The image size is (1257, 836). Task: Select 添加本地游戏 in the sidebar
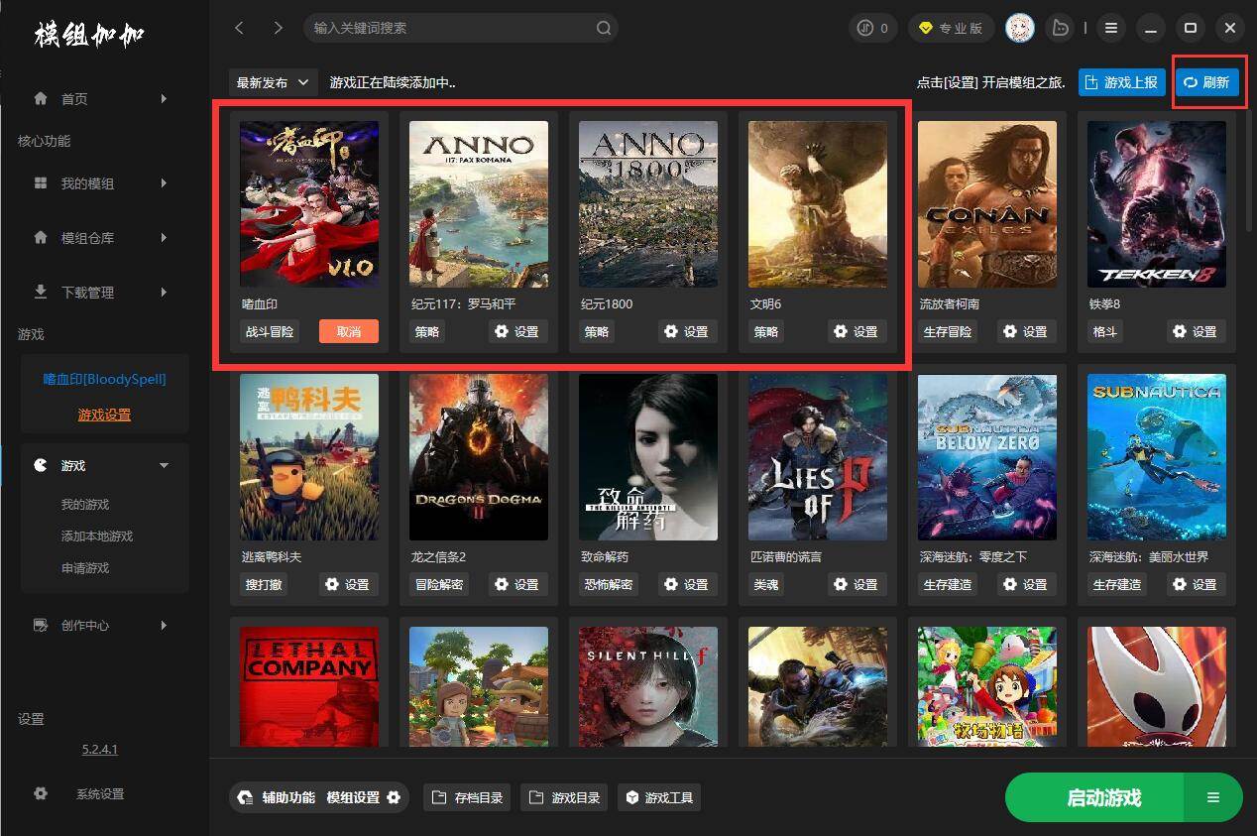97,537
